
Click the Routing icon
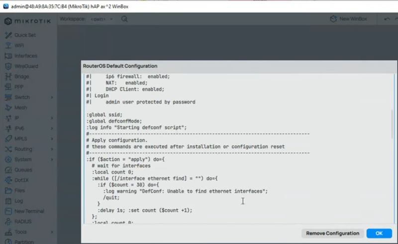pos(8,149)
